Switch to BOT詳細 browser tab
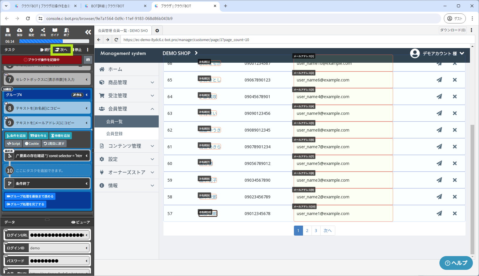 [116, 6]
